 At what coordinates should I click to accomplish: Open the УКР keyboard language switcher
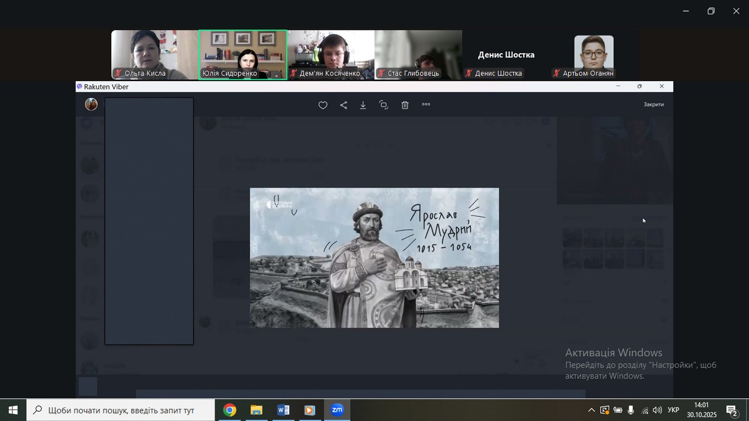click(673, 410)
